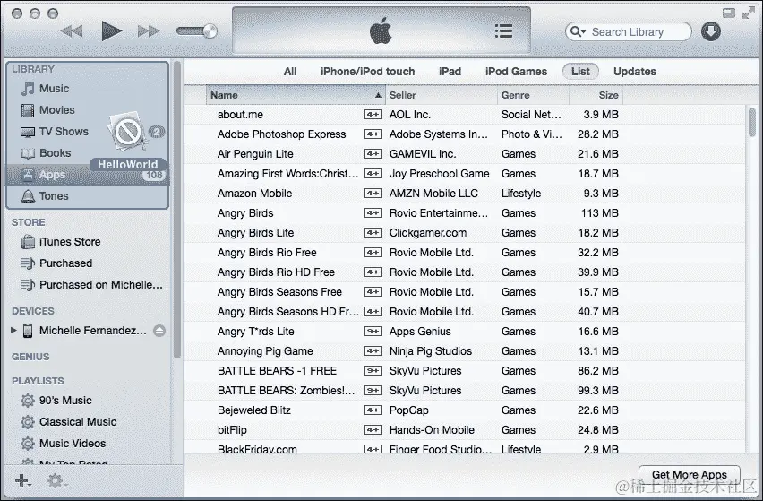Switch to the Updates tab
763x501 pixels.
[635, 72]
